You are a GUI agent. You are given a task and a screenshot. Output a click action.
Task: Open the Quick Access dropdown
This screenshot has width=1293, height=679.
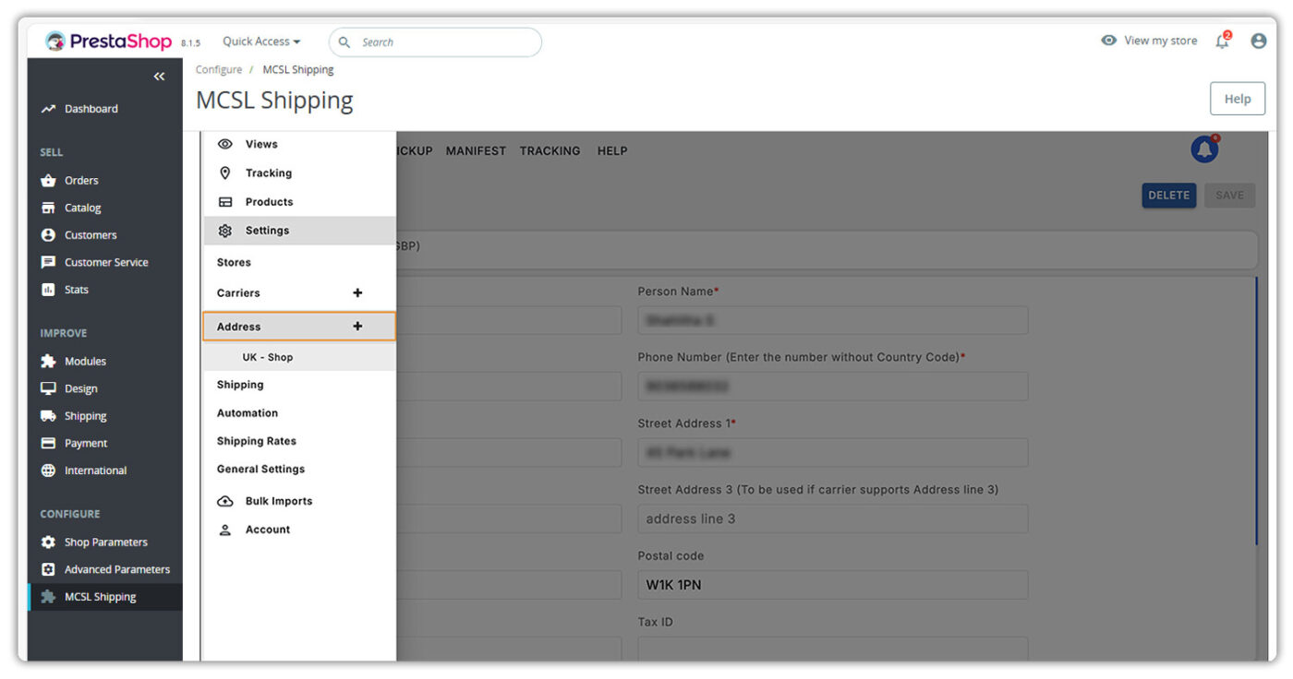261,42
